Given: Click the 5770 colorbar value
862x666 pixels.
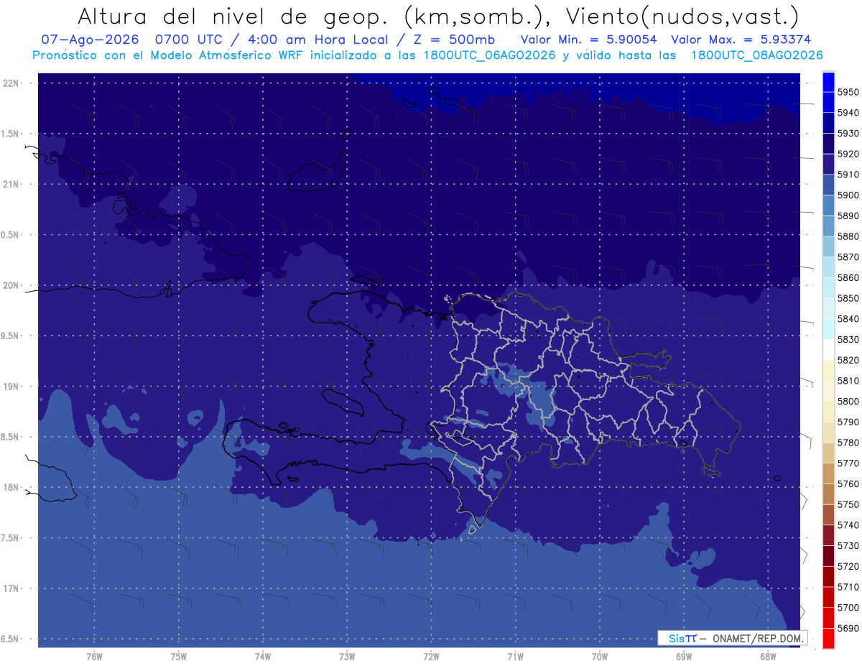Looking at the screenshot, I should click(x=848, y=463).
